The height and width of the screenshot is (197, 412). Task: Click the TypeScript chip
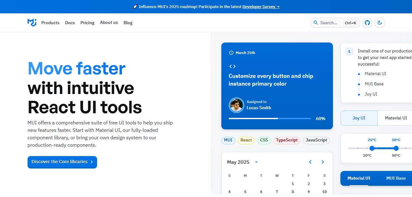click(x=287, y=140)
